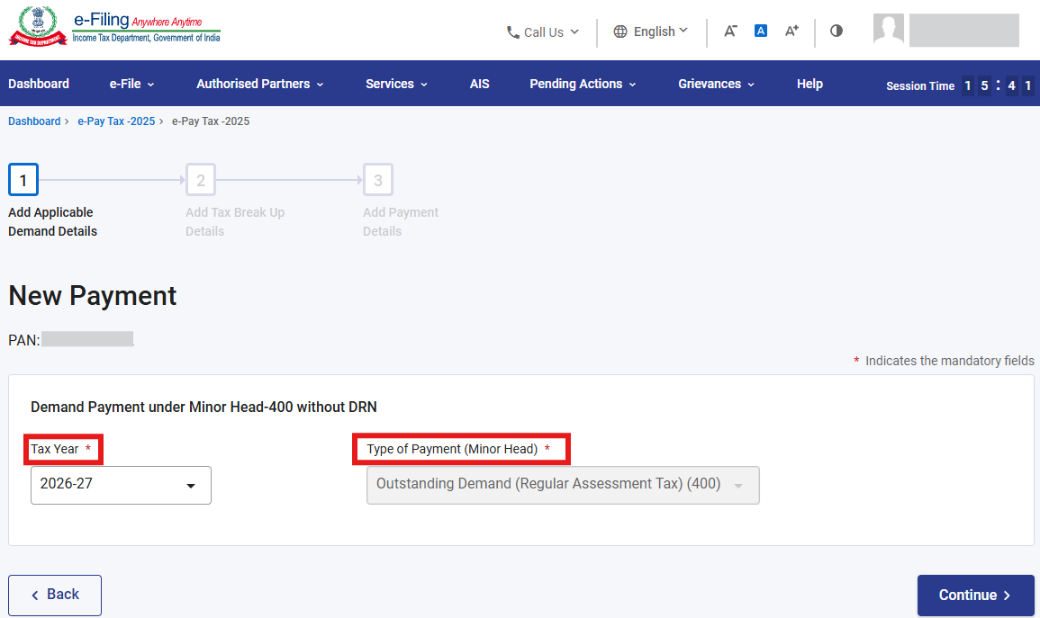Image resolution: width=1040 pixels, height=618 pixels.
Task: Toggle the high contrast mode icon
Action: [837, 31]
